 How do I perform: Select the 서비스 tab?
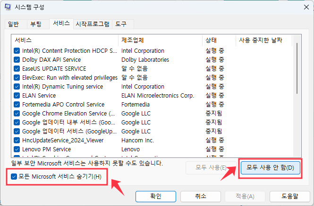click(61, 24)
